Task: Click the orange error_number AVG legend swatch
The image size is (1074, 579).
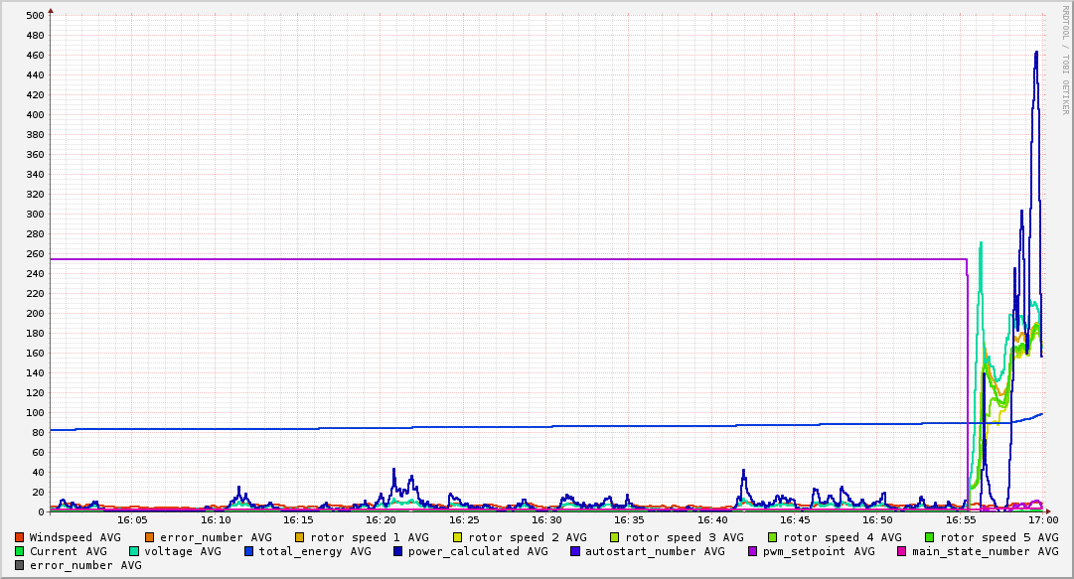Action: coord(150,537)
